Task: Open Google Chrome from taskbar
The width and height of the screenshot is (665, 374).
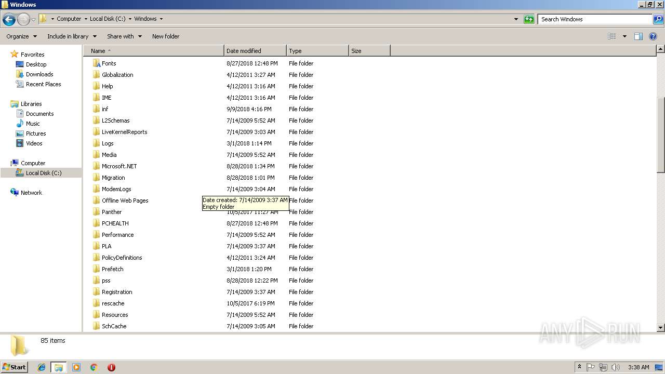Action: [x=94, y=367]
